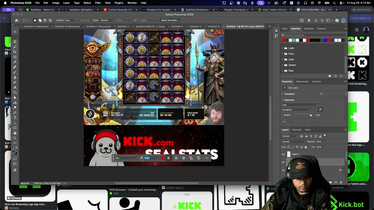
Task: Select the Hand tool
Action: coord(15,133)
